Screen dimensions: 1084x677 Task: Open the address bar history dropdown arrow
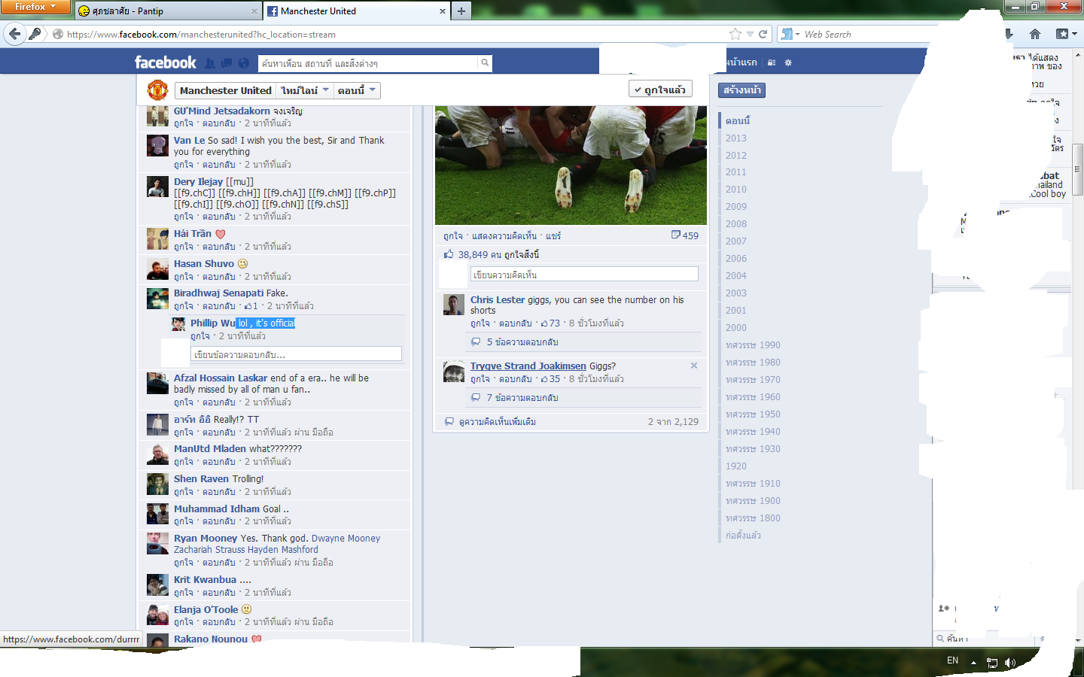[x=750, y=34]
